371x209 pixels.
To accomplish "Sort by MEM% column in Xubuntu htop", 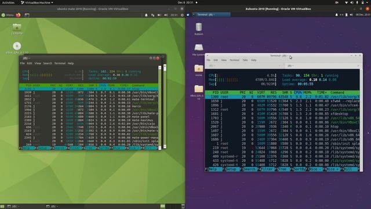I will coord(307,92).
